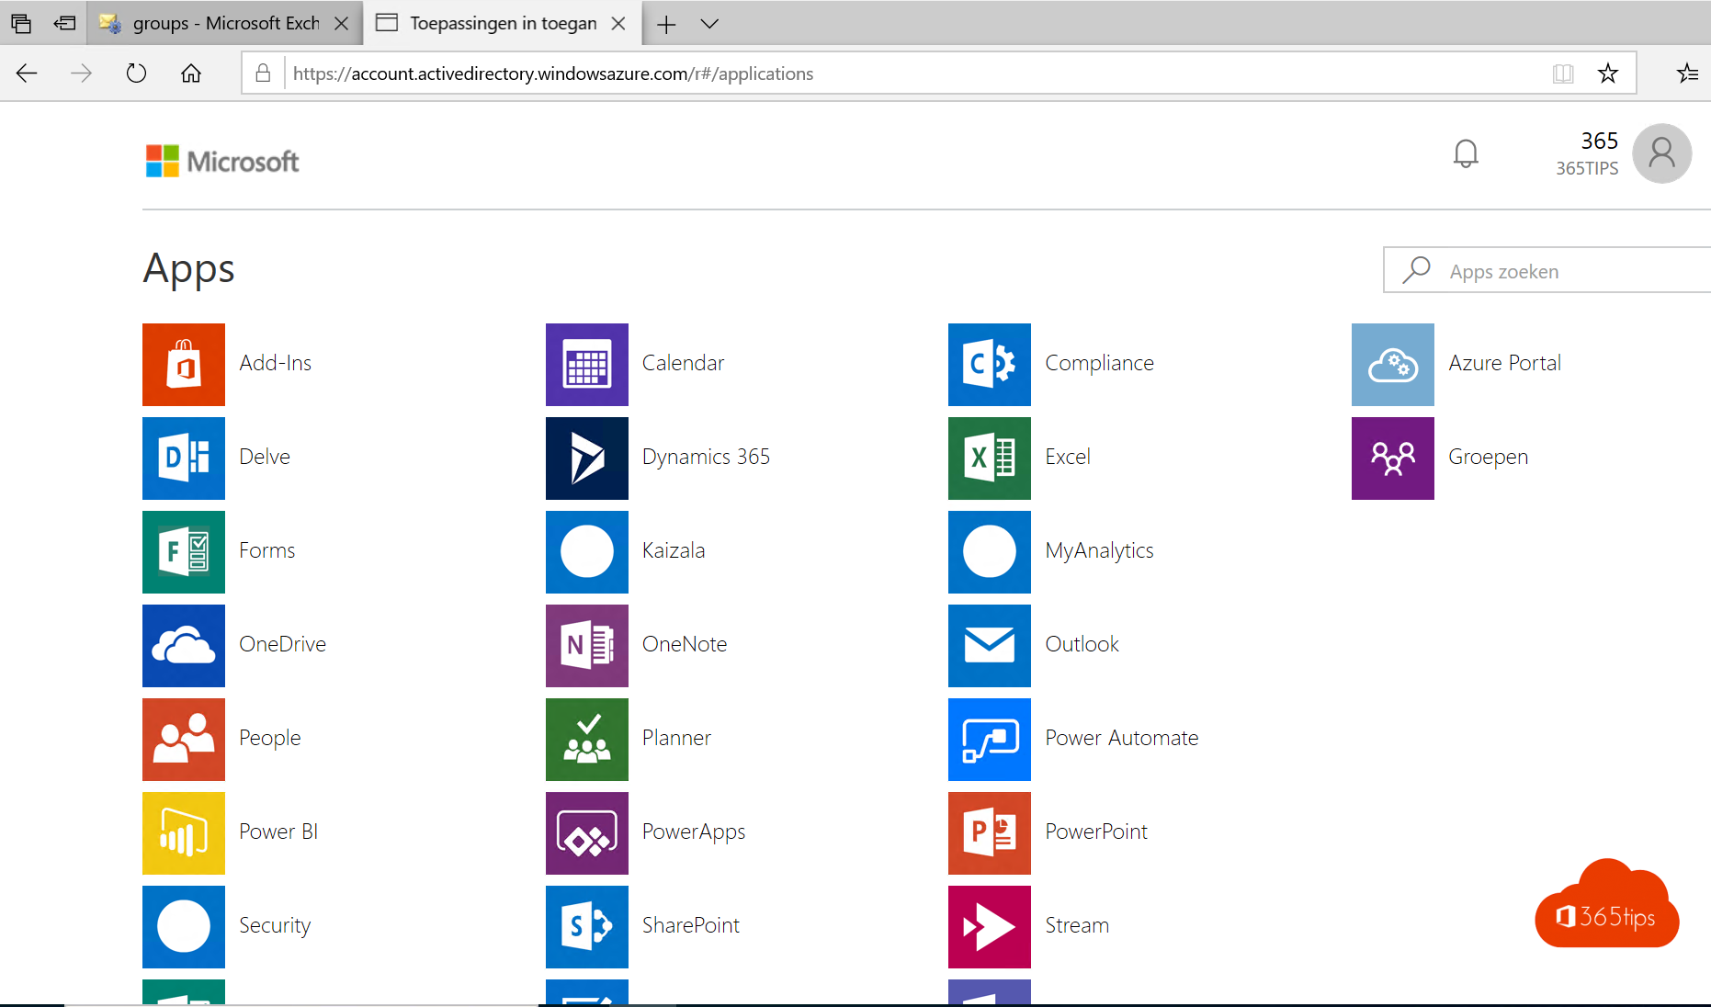Open the OneDrive cloud icon
The image size is (1711, 1007).
184,646
